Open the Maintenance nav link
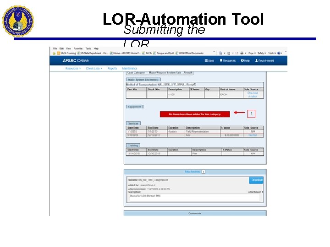The width and height of the screenshot is (330, 247). click(130, 69)
